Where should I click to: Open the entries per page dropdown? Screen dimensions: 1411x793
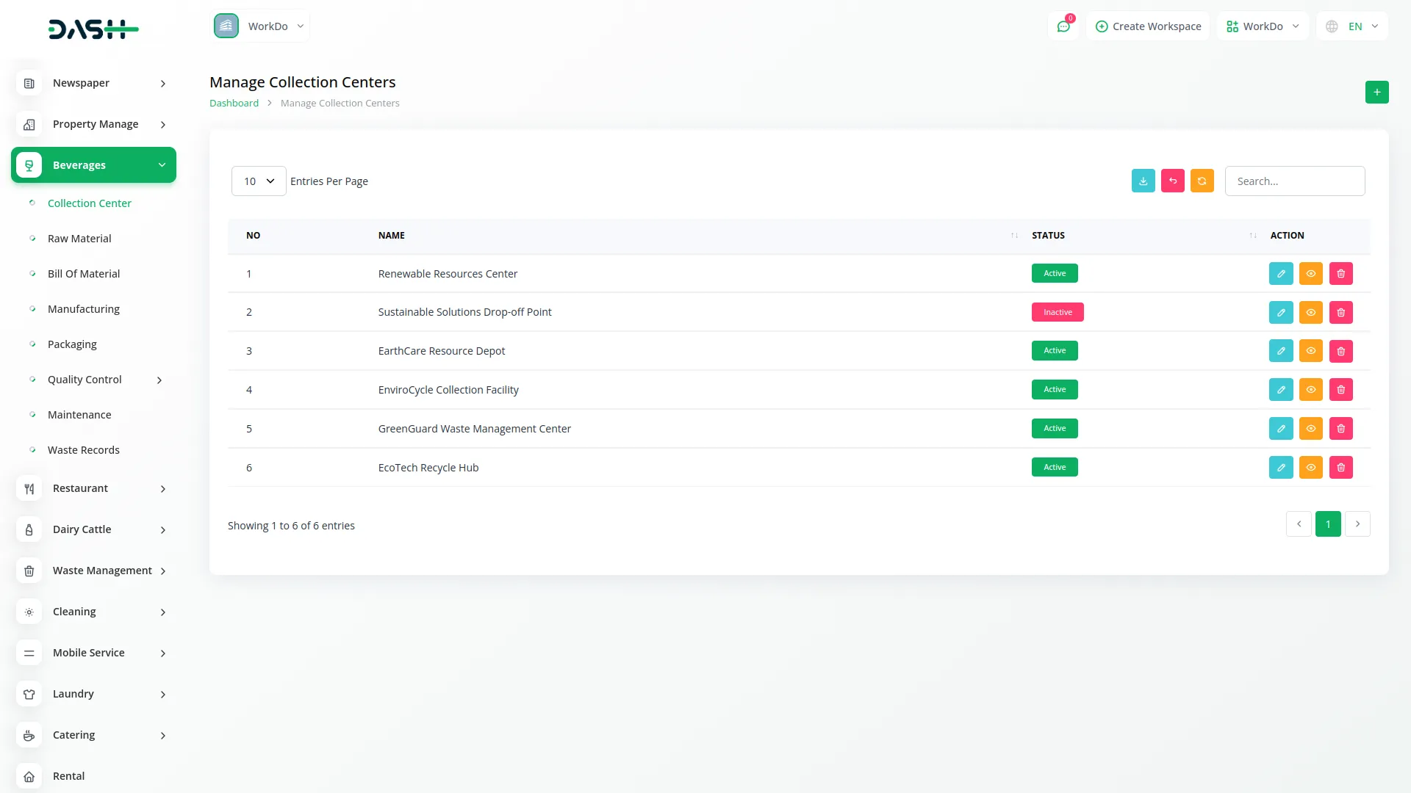[x=259, y=181]
